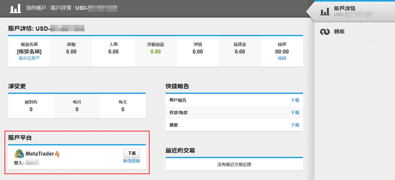Click the 每月 net change cell
This screenshot has width=395, height=180.
(x=77, y=106)
